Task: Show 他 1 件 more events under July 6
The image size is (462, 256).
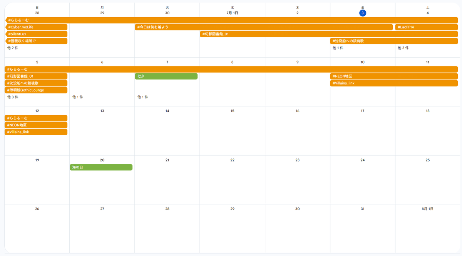Action: point(78,97)
